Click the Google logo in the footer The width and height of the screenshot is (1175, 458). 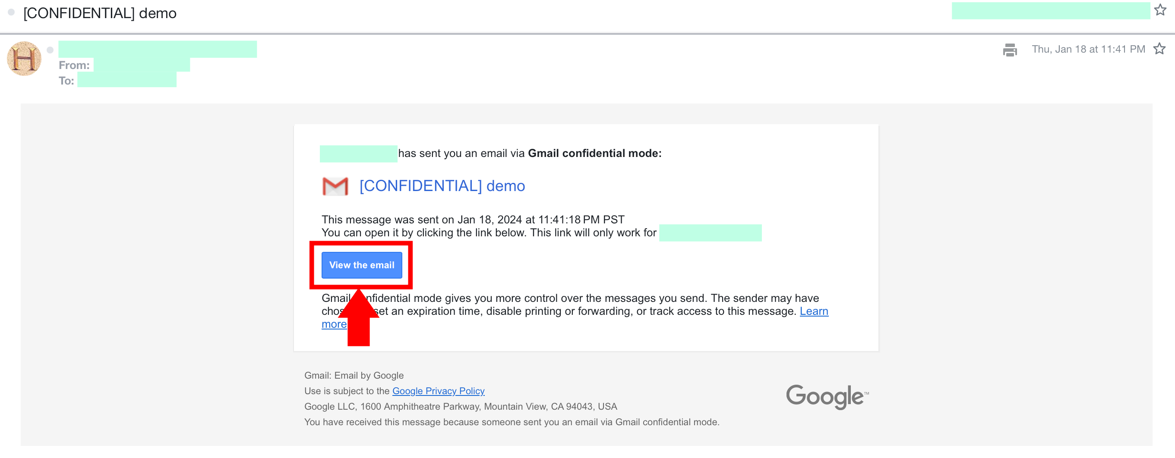pyautogui.click(x=828, y=396)
